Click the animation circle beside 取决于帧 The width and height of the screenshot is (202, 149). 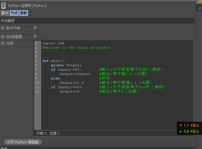coord(3,28)
